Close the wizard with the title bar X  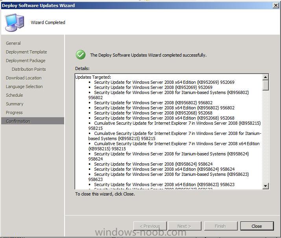point(276,6)
